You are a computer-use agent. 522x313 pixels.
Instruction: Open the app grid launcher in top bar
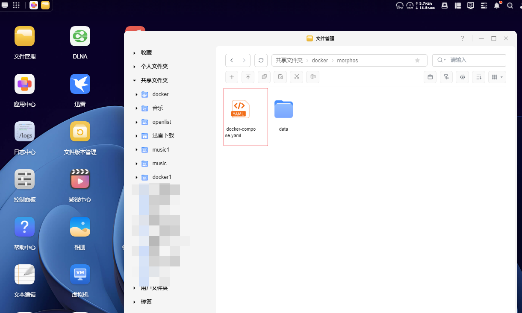tap(16, 5)
